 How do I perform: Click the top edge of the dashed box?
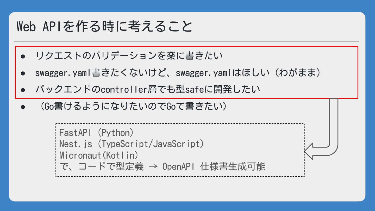click(x=180, y=123)
